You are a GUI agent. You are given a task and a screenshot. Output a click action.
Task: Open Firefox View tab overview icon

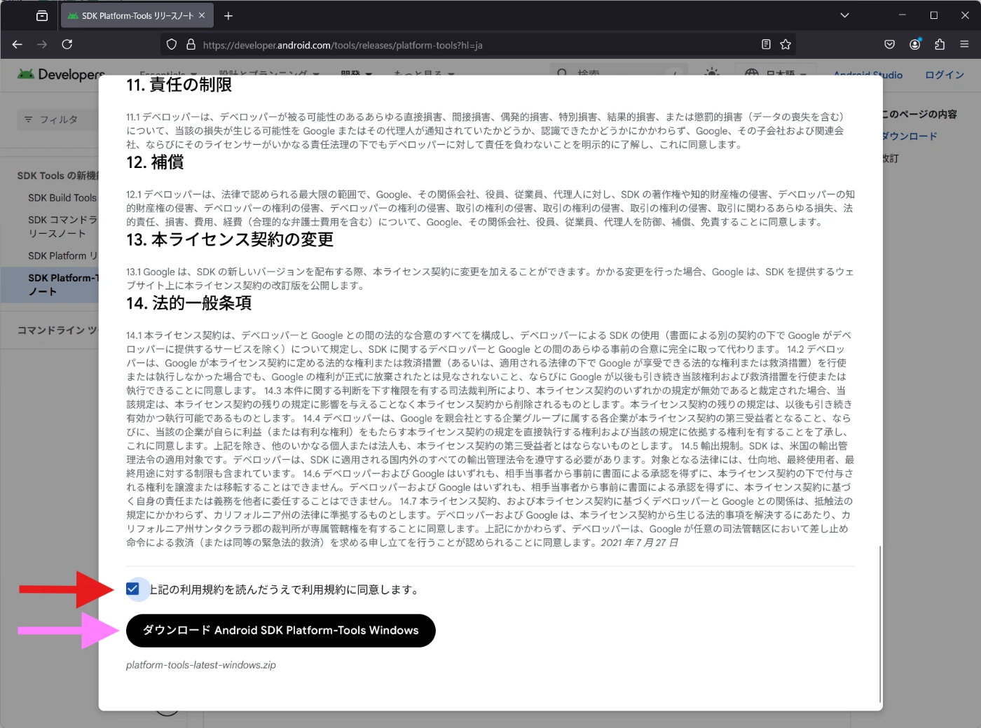point(42,15)
